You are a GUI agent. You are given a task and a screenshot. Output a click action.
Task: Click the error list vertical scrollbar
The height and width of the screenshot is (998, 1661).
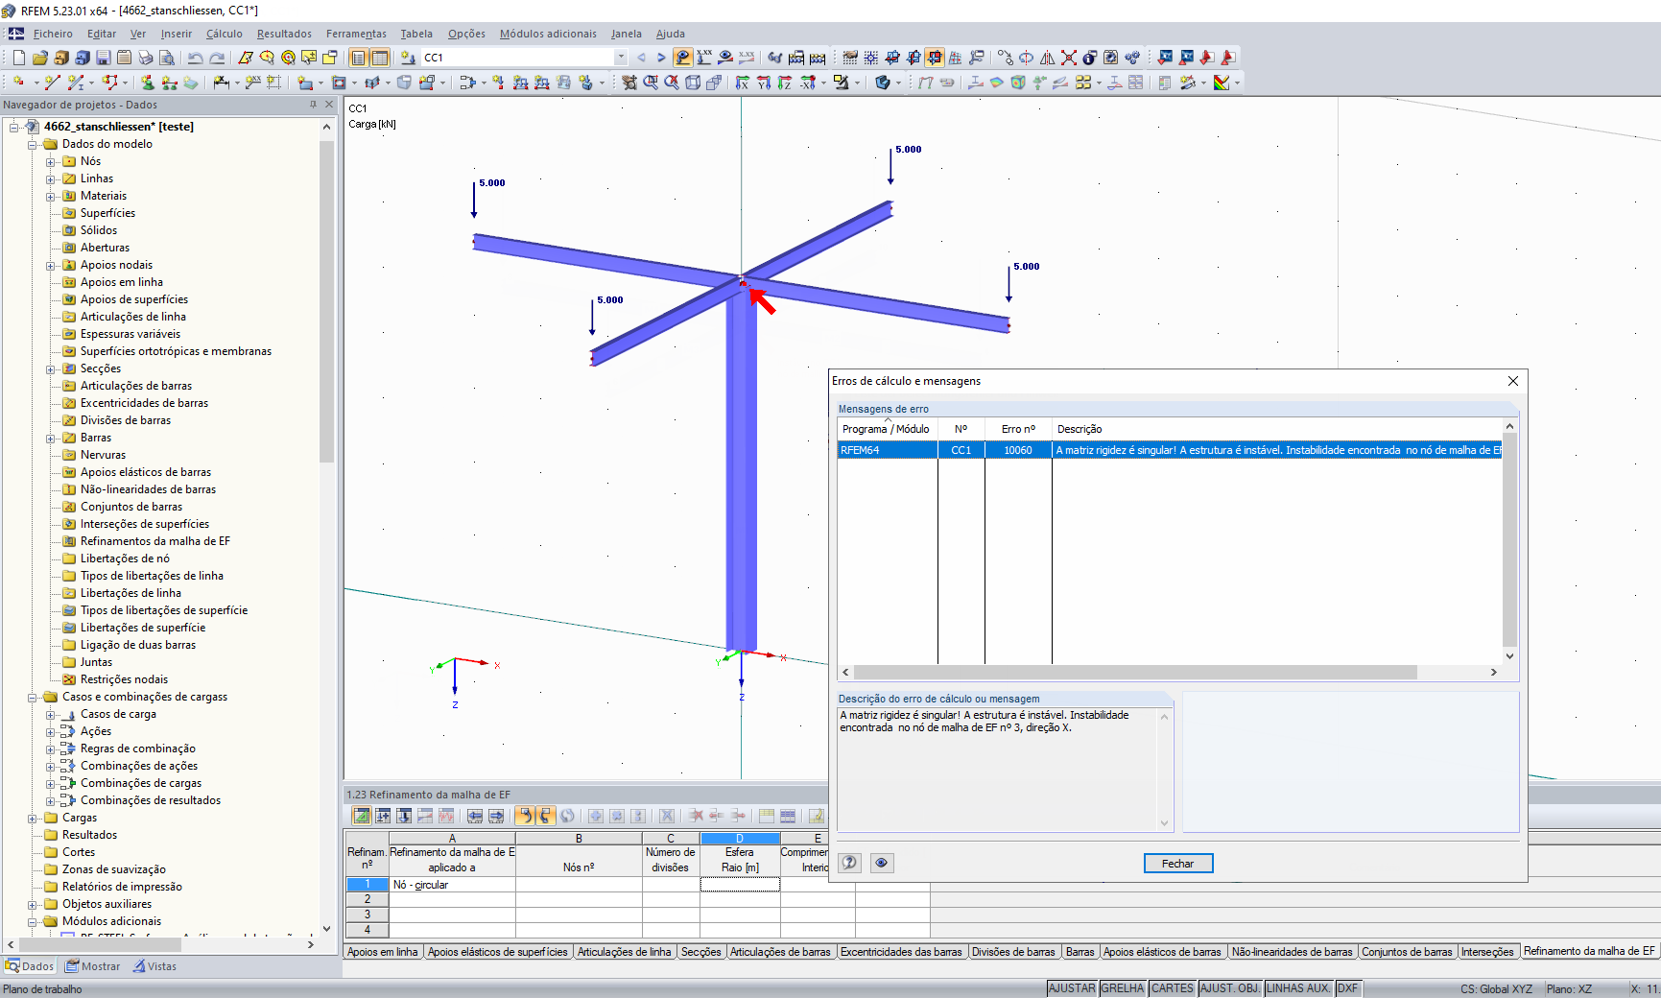click(1509, 539)
